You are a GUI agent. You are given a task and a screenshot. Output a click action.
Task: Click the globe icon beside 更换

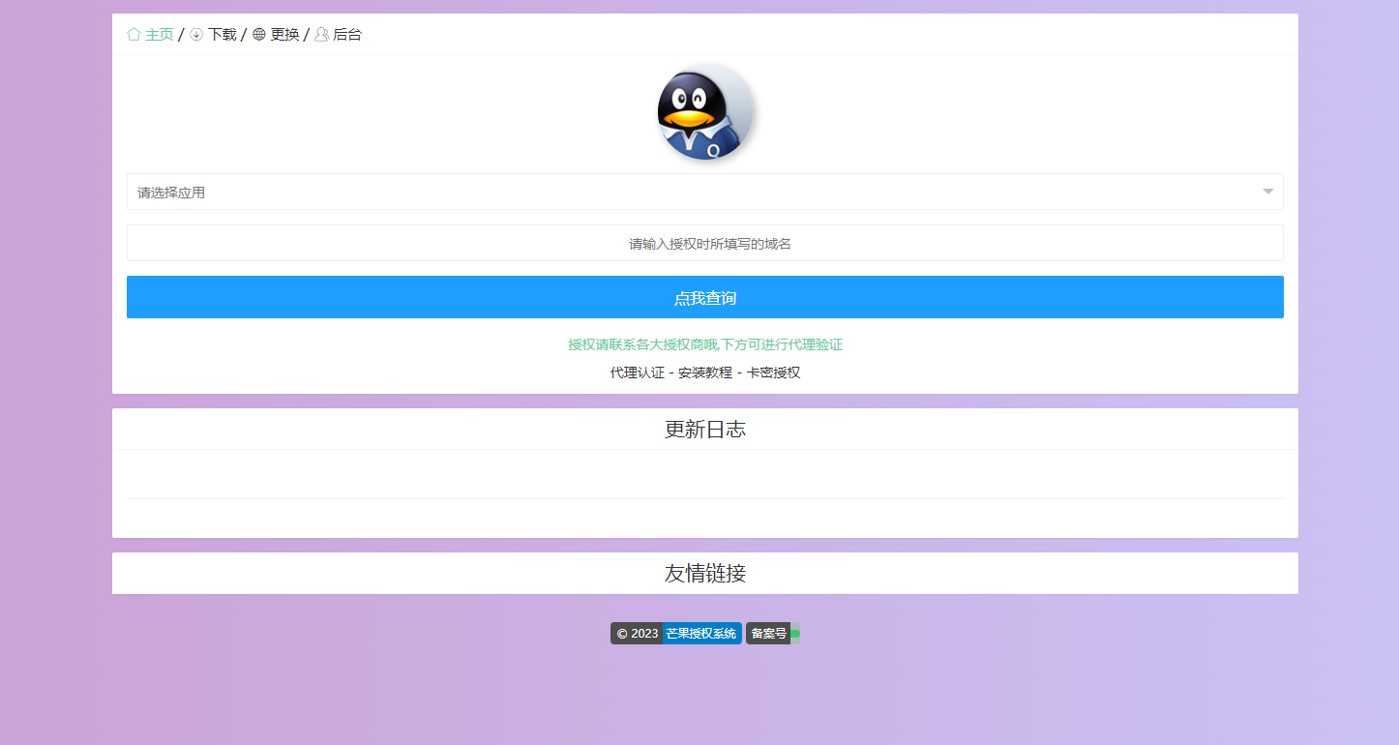[259, 35]
